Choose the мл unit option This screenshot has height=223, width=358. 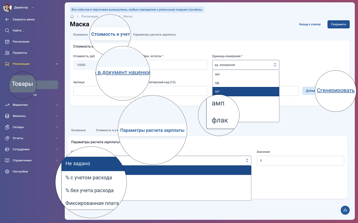pos(245,74)
